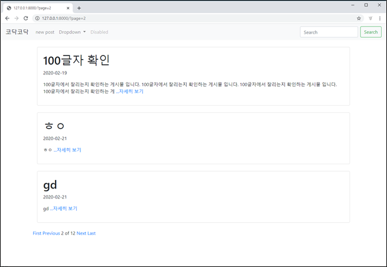Click the date 2020-02-19
This screenshot has width=387, height=267.
click(55, 73)
